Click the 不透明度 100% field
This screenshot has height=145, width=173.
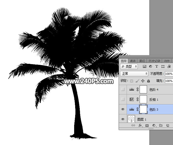(x=169, y=74)
